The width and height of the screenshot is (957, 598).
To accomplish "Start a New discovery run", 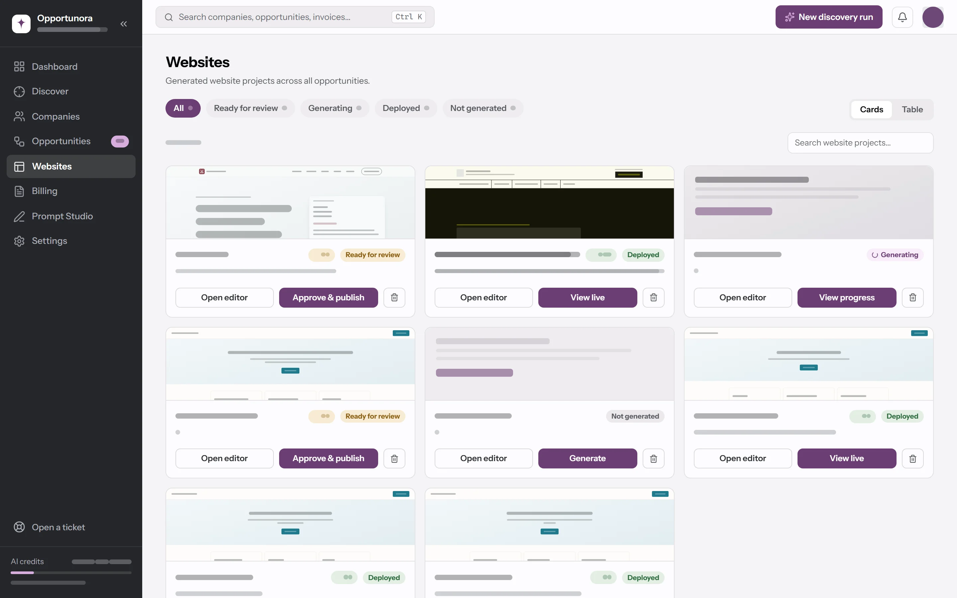I will click(x=828, y=17).
